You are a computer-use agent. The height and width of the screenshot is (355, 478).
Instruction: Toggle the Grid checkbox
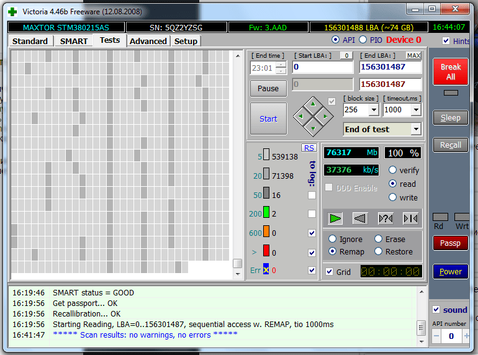pyautogui.click(x=329, y=272)
